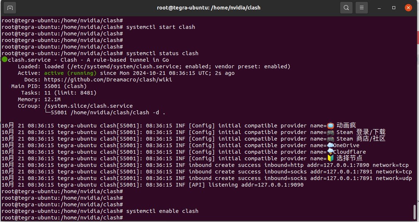Click the cloud emoji beside OneDrive
This screenshot has height=222, width=419.
pos(330,145)
